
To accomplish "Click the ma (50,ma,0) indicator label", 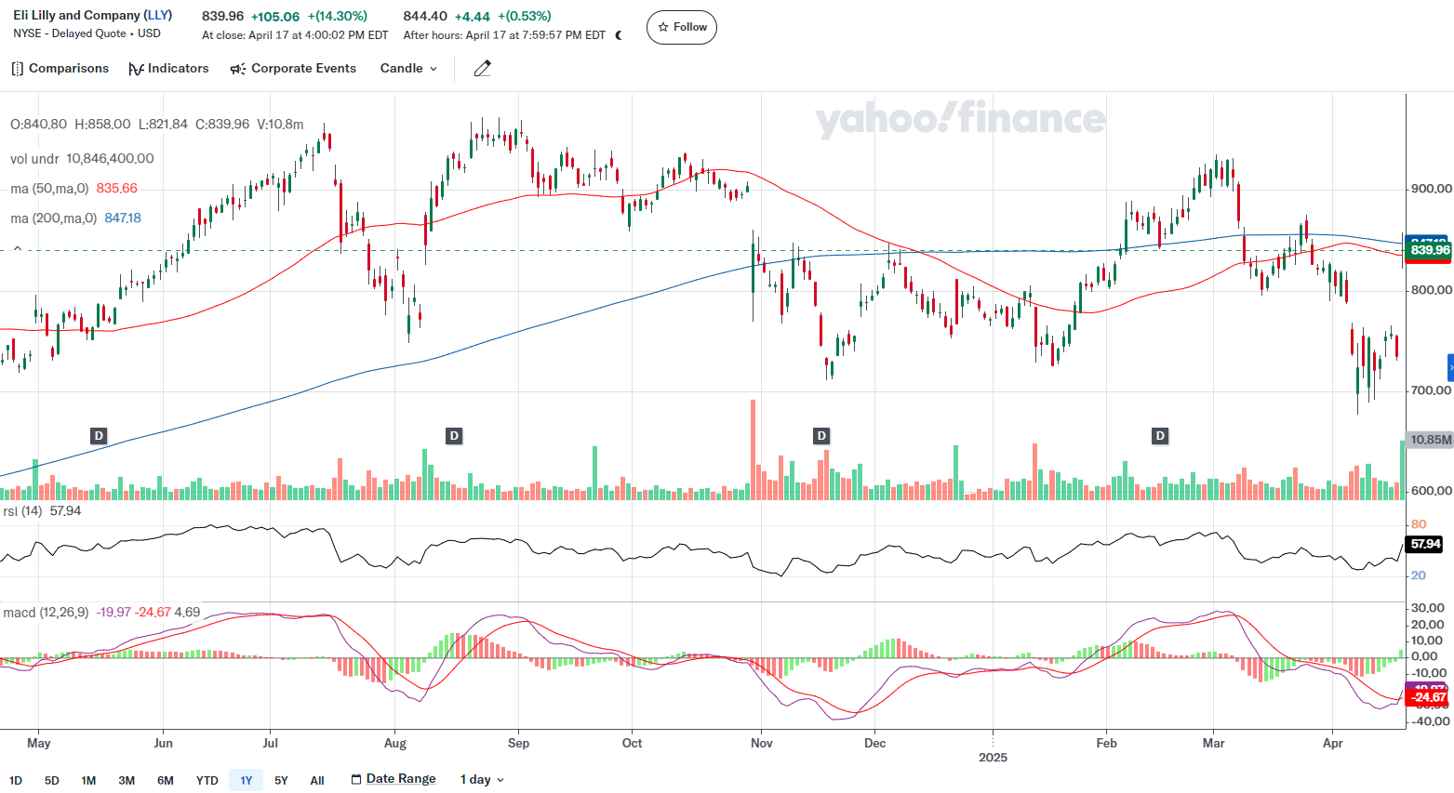I will click(49, 189).
